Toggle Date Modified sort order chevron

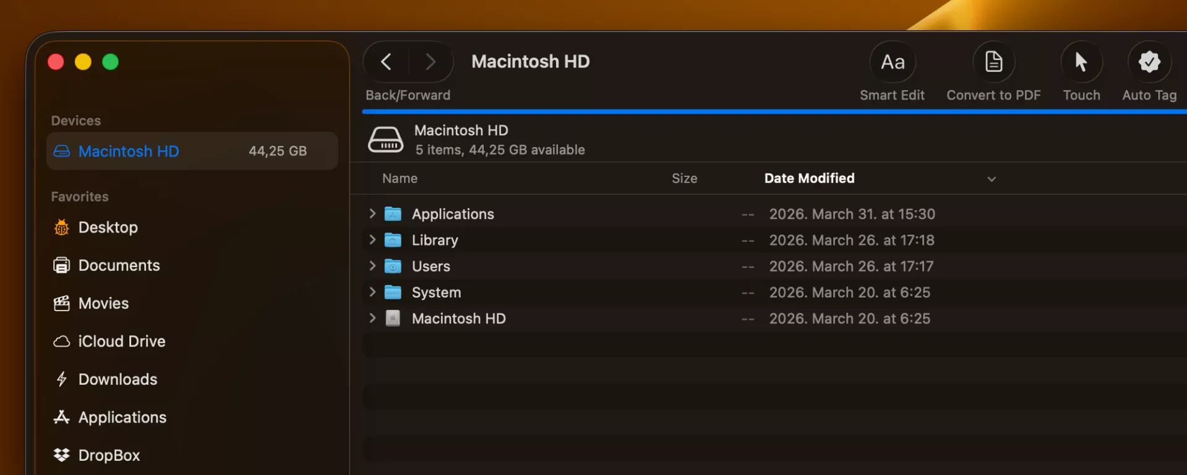992,179
